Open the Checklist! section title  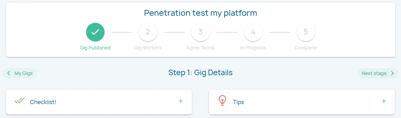point(43,102)
